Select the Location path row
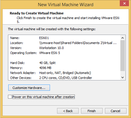The image size is (131, 118). point(64,43)
